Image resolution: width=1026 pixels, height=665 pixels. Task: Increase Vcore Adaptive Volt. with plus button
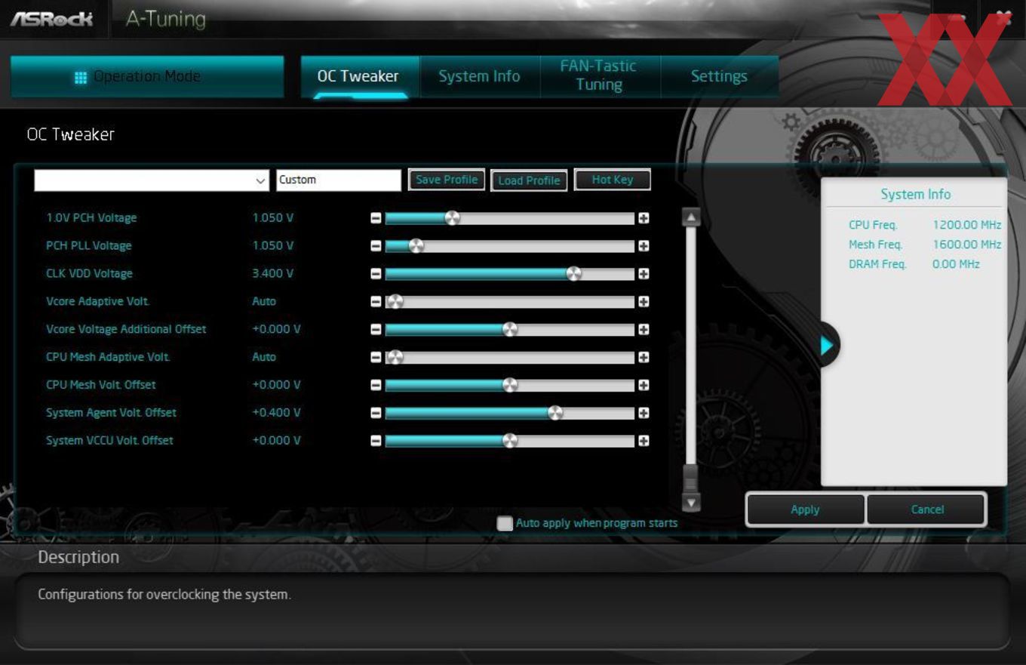[644, 302]
